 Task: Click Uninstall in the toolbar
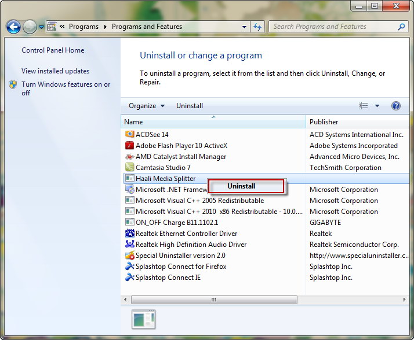point(190,106)
